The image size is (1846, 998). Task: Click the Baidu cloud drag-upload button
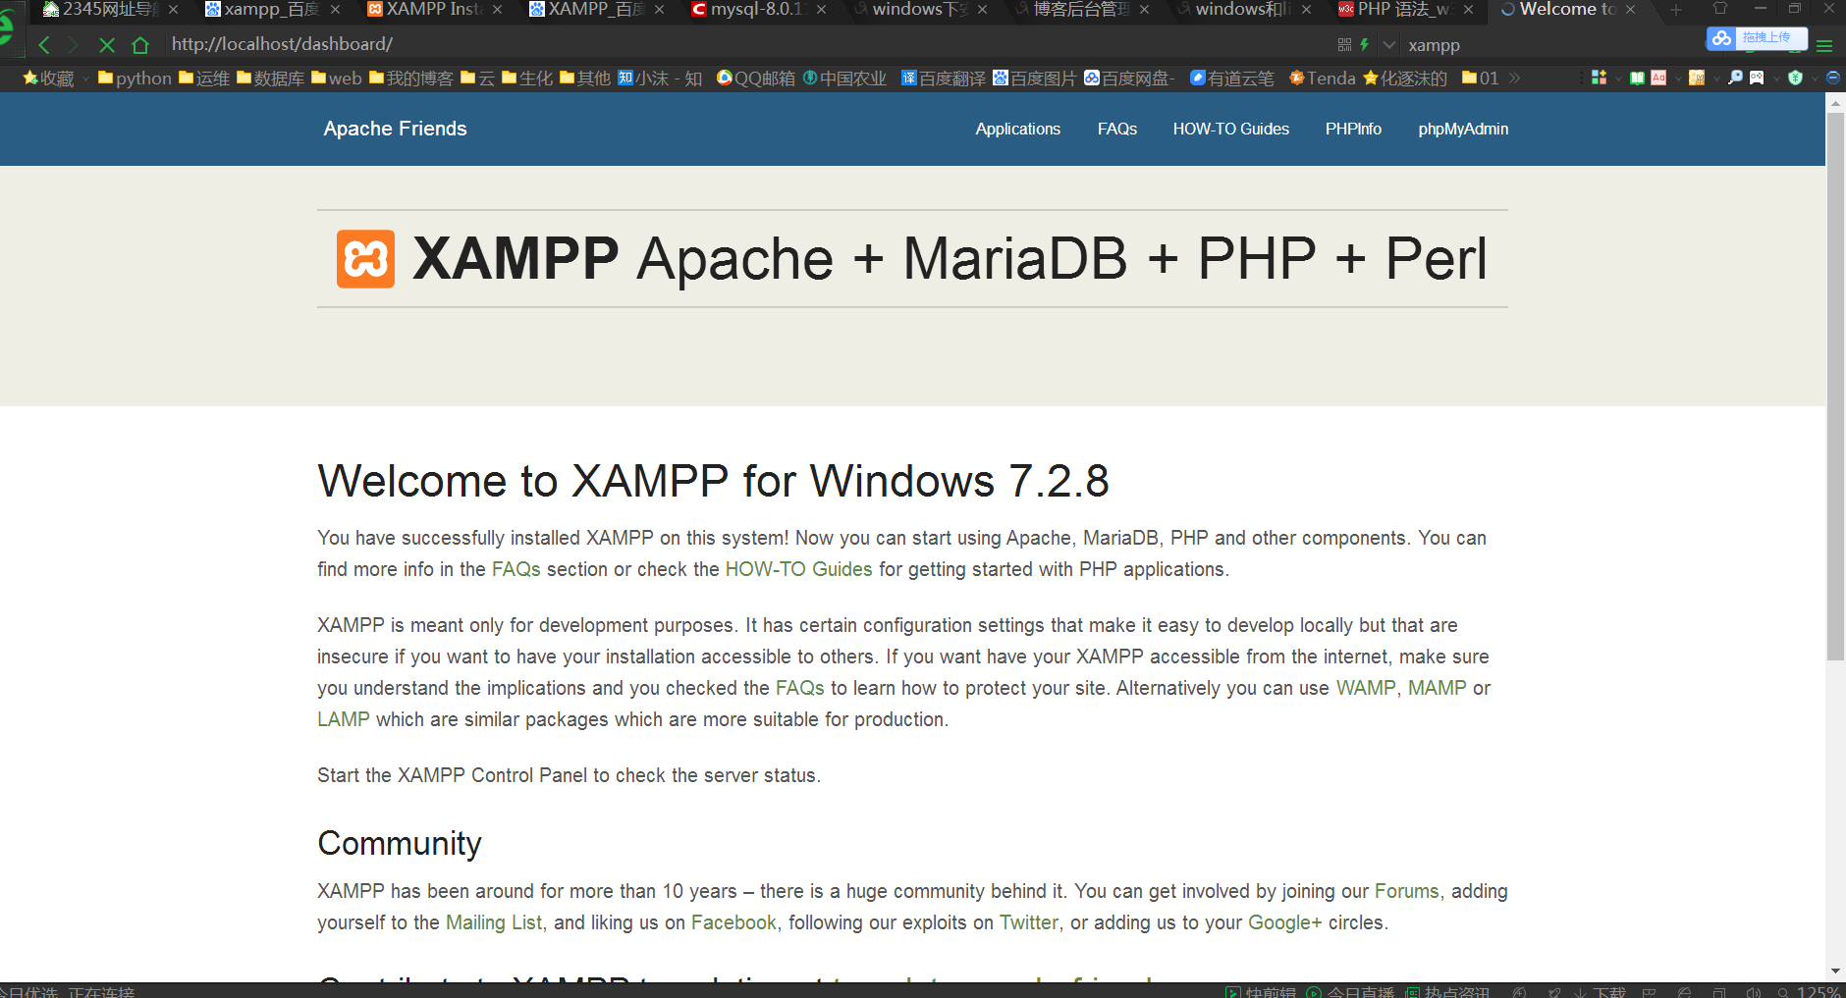point(1757,38)
